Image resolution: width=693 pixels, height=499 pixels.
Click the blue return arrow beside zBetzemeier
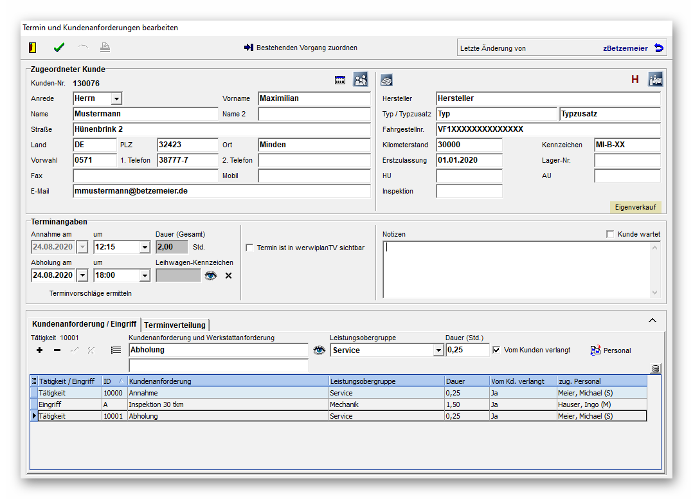pos(659,48)
